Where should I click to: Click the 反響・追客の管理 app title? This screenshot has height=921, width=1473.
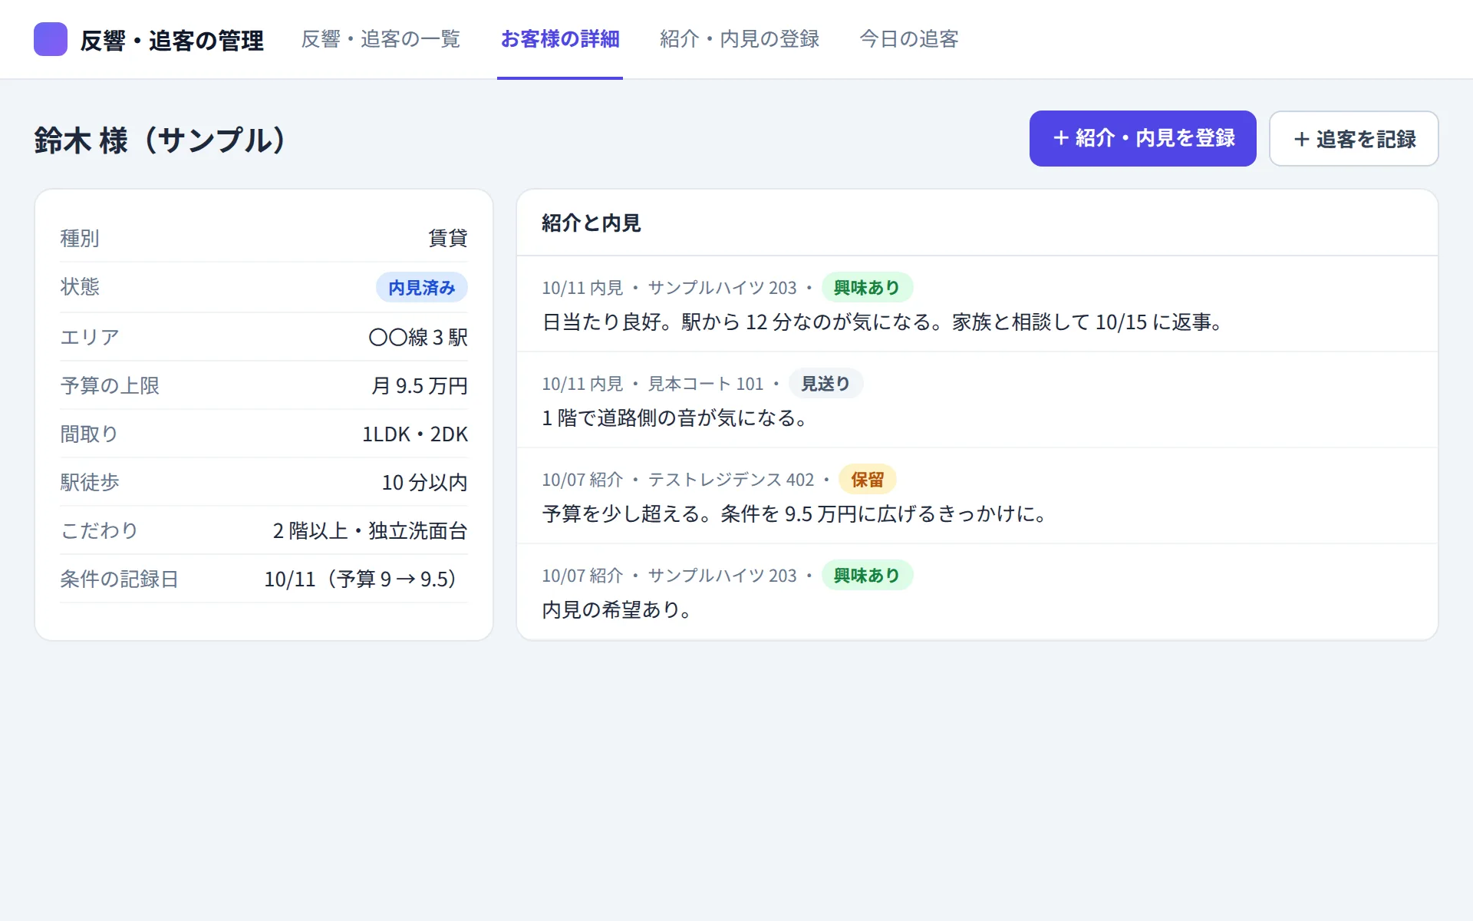point(172,40)
